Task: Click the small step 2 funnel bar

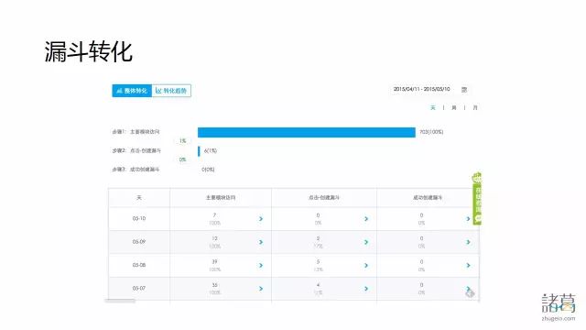Action: pyautogui.click(x=199, y=150)
